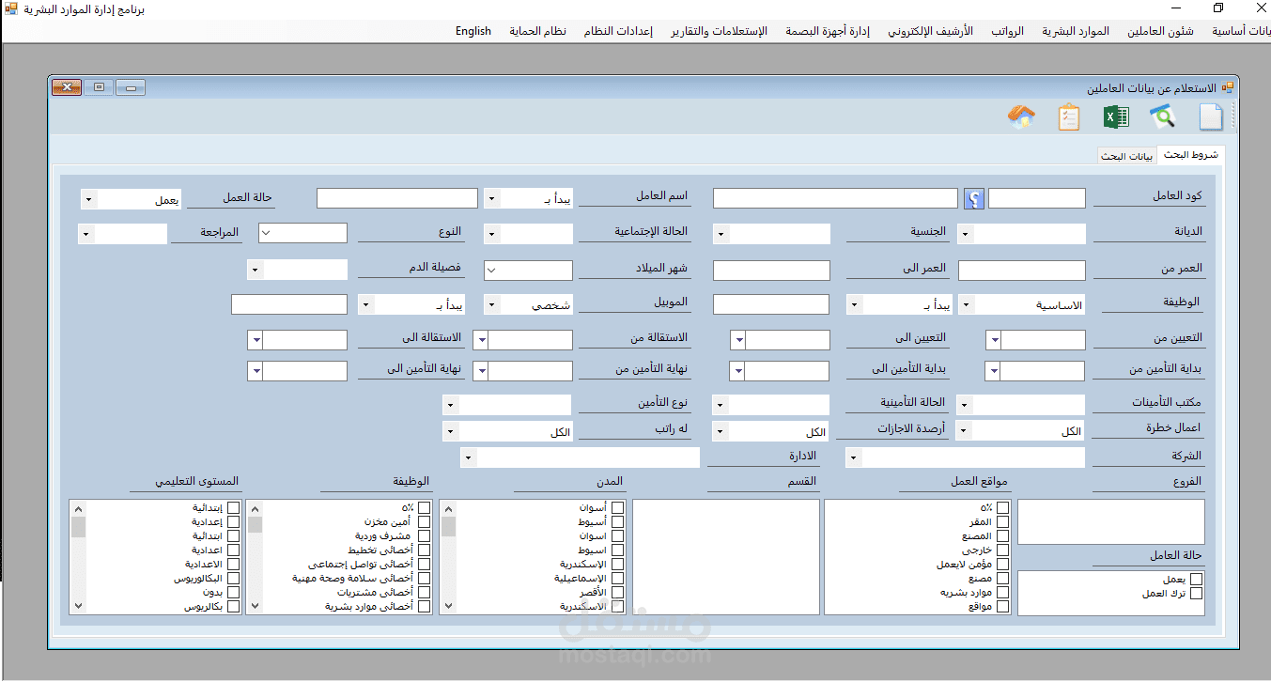Open the حالة العمل dropdown

coord(88,199)
